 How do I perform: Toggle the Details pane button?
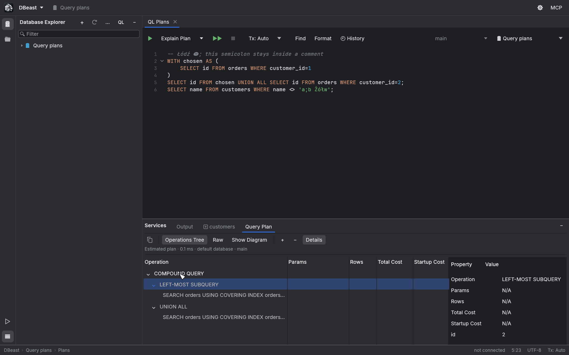314,240
